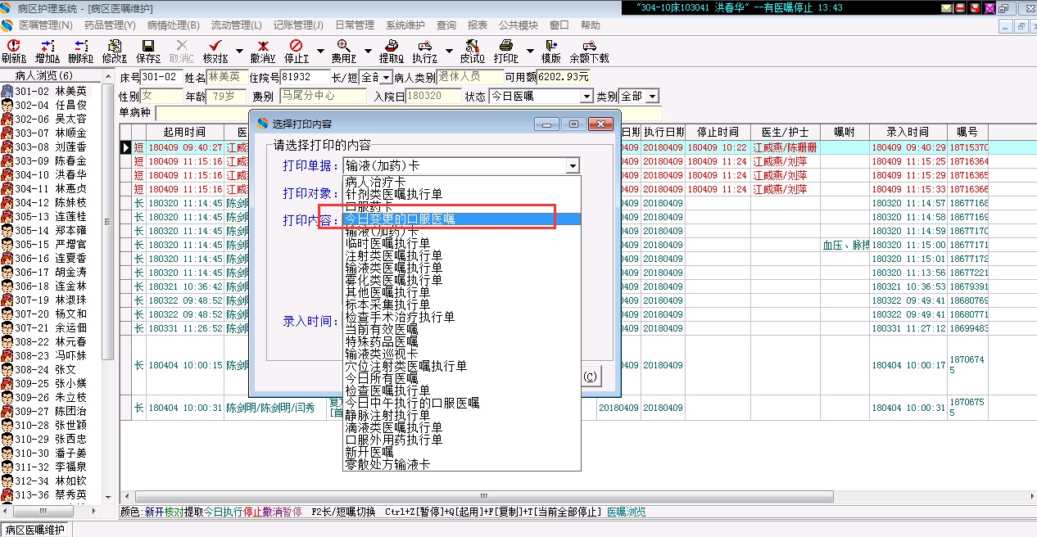Screen dimensions: 1037x537
Task: Click the 住院号 field showing 81932
Action: click(303, 77)
